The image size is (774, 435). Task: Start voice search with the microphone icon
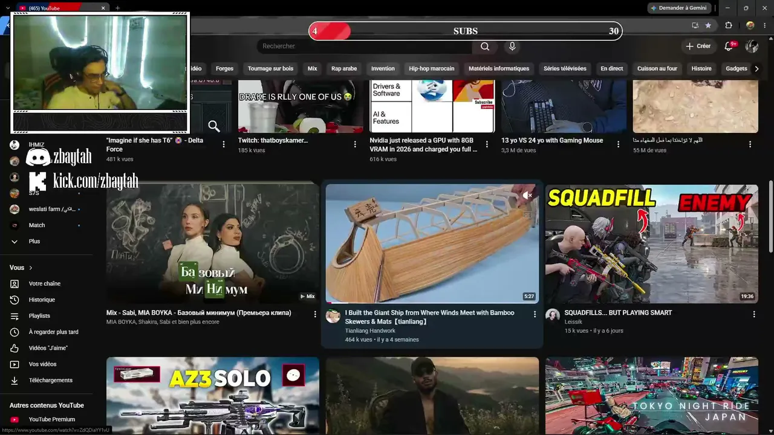coord(512,47)
